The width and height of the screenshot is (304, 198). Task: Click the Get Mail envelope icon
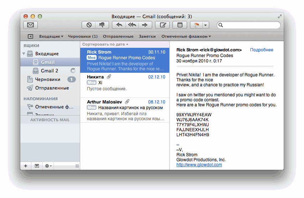point(30,25)
